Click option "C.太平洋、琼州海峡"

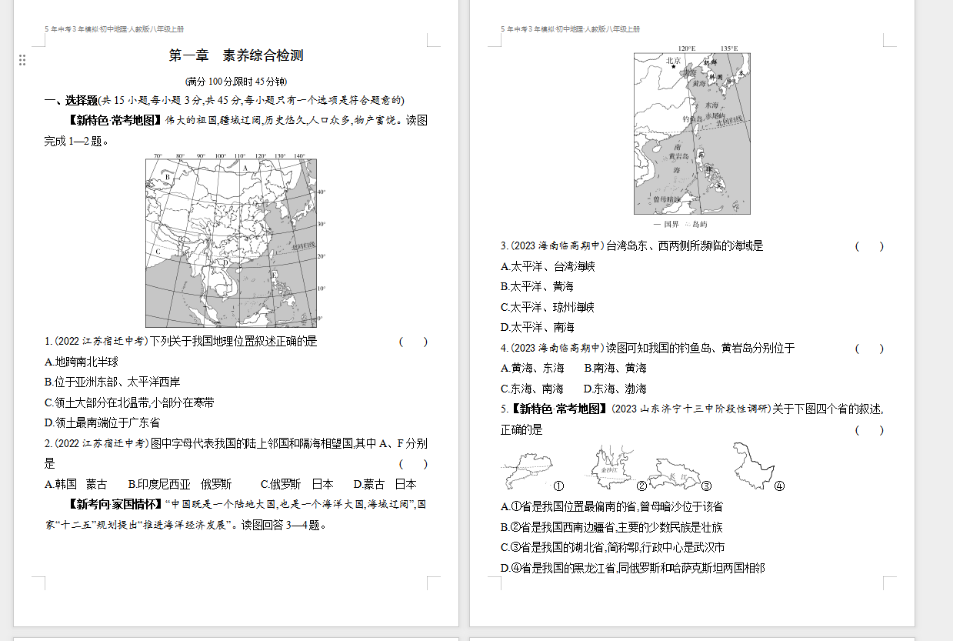click(x=548, y=307)
